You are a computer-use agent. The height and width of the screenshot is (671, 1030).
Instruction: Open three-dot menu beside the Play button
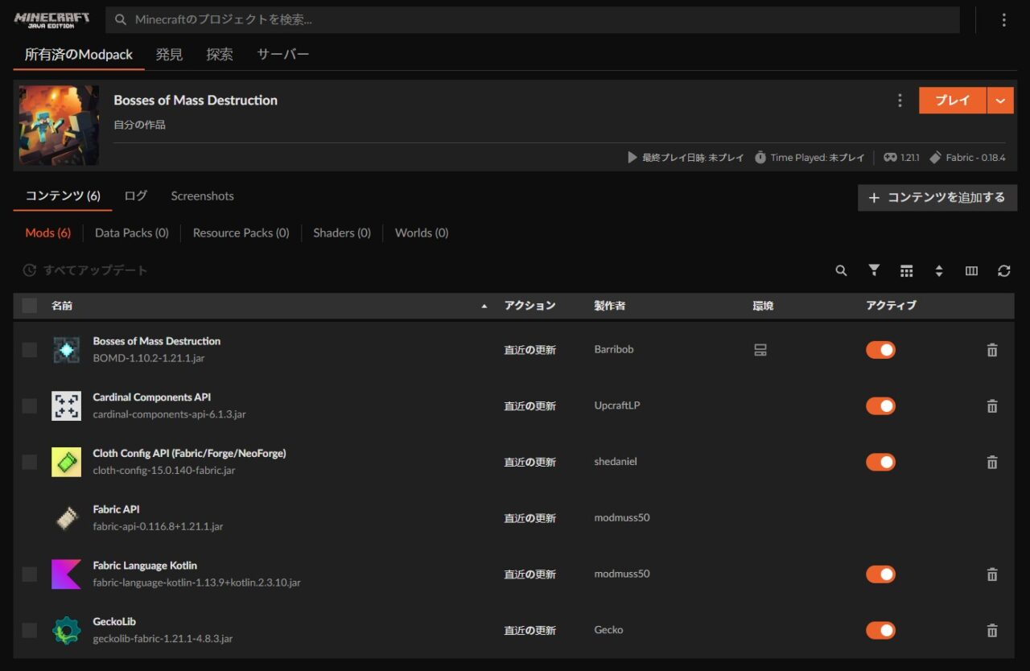tap(900, 101)
